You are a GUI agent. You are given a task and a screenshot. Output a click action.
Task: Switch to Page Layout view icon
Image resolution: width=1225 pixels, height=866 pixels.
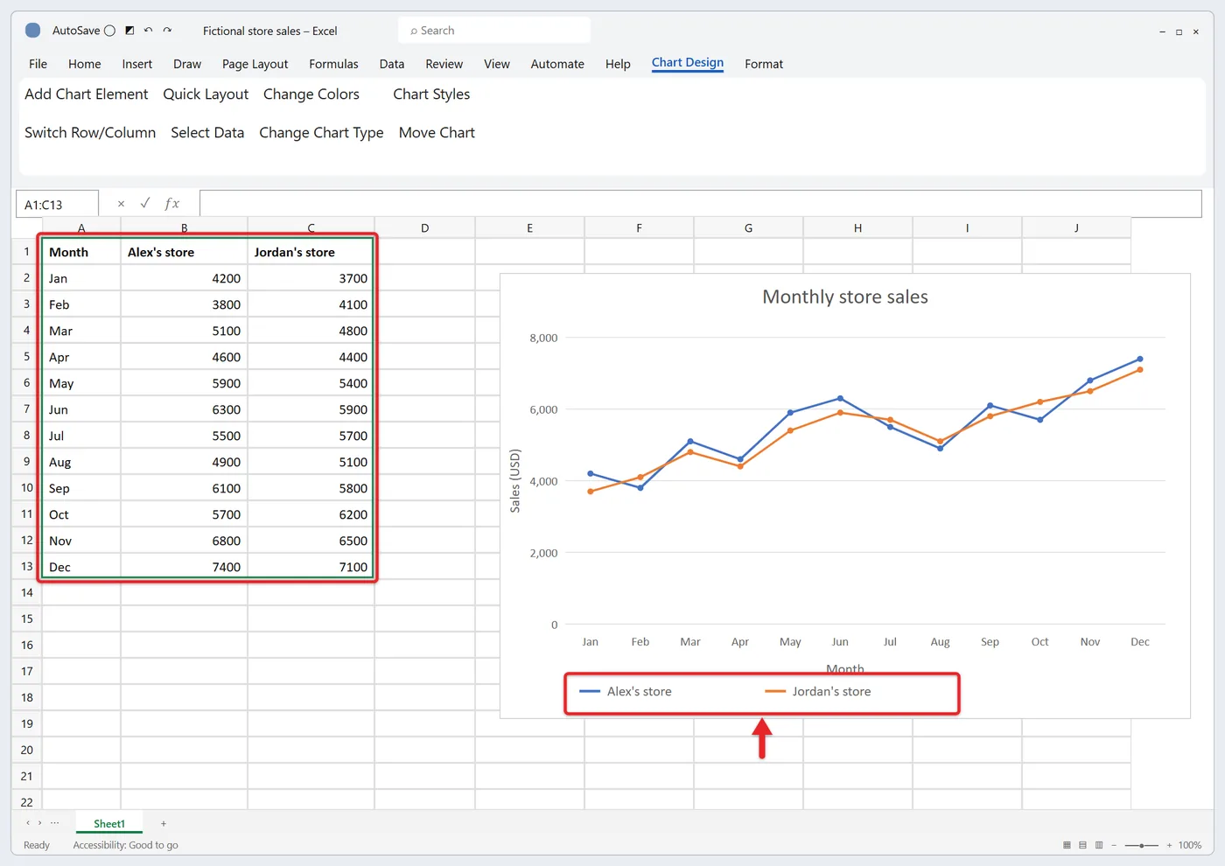click(1082, 845)
